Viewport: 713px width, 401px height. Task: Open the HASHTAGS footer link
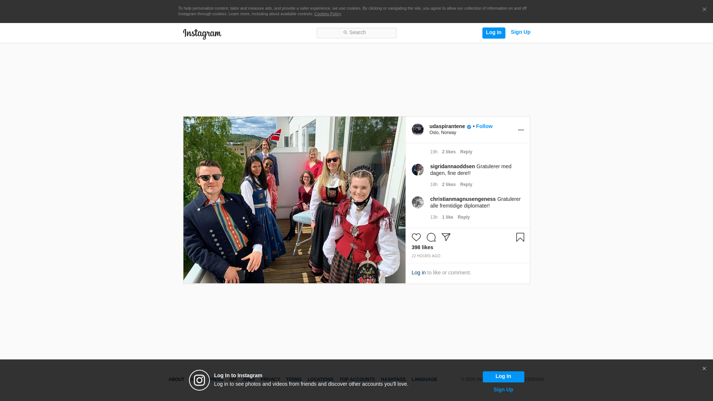coord(393,379)
